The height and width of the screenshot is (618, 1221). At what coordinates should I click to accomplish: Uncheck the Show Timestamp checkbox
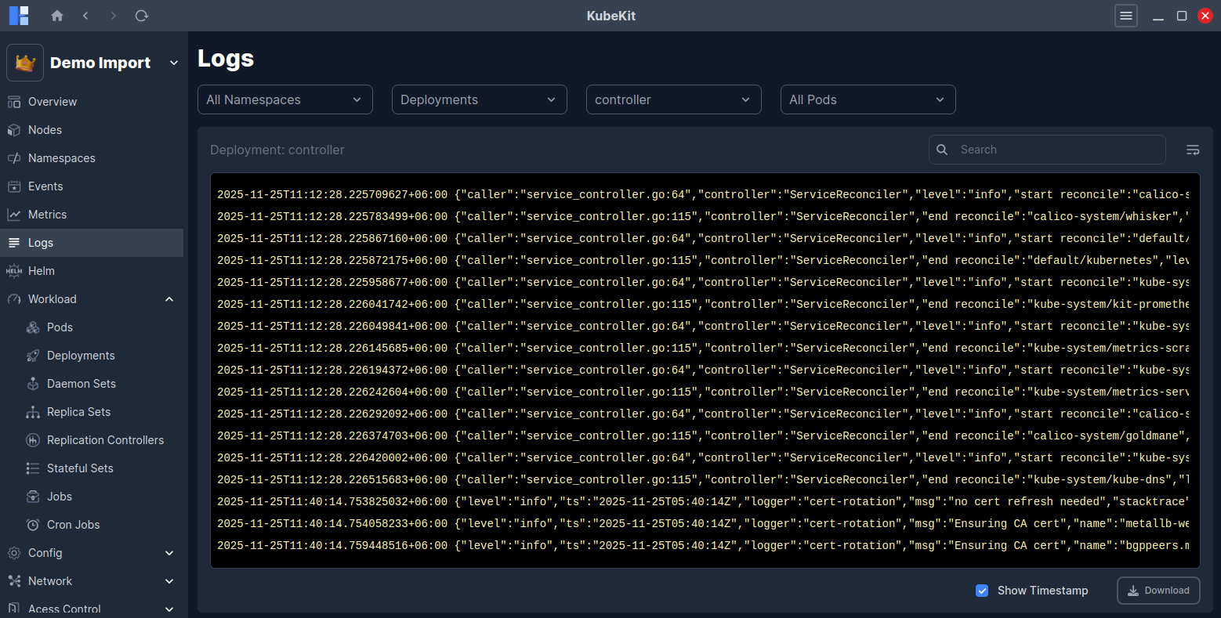[x=982, y=591]
